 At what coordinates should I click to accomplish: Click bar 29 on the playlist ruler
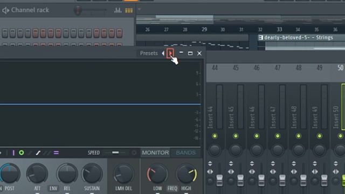(204, 29)
